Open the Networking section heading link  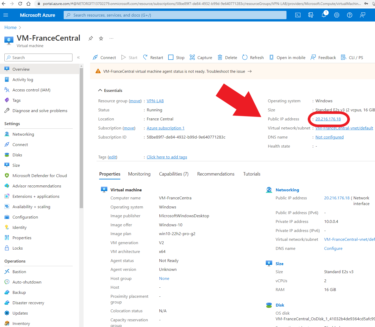click(x=287, y=190)
